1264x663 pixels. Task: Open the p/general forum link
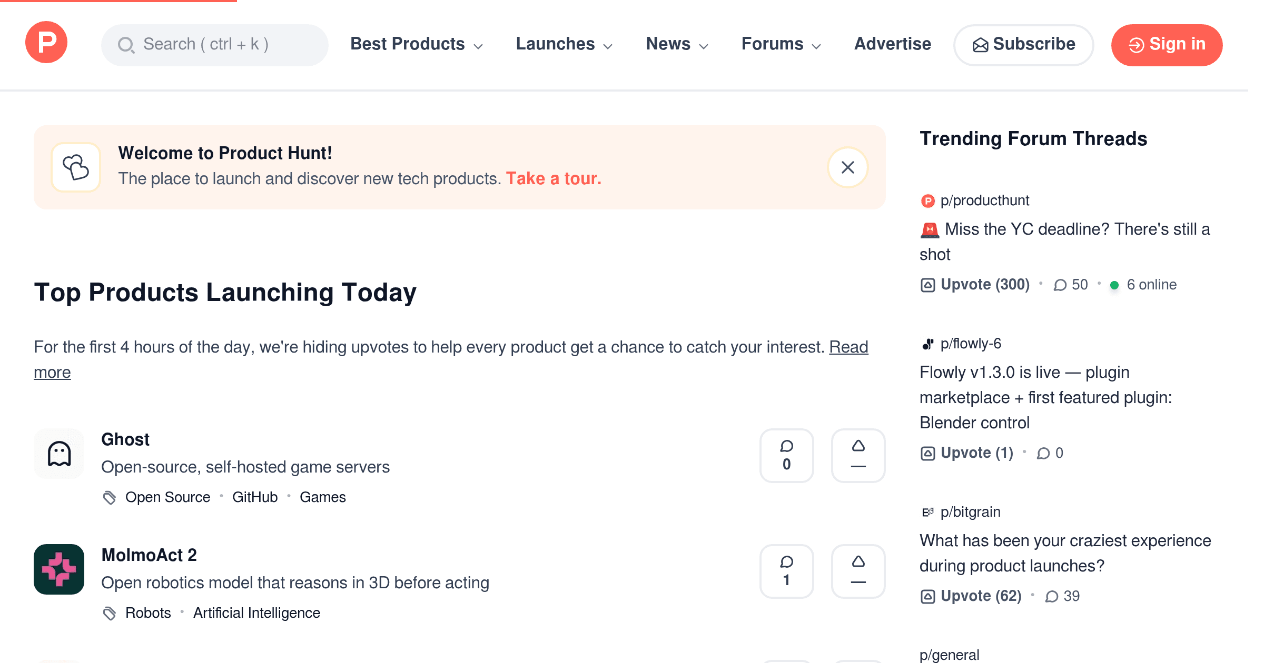point(950,655)
